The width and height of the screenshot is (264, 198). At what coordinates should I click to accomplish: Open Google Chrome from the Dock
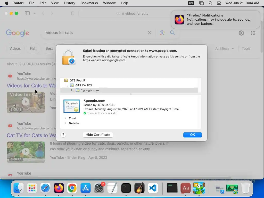point(72,188)
